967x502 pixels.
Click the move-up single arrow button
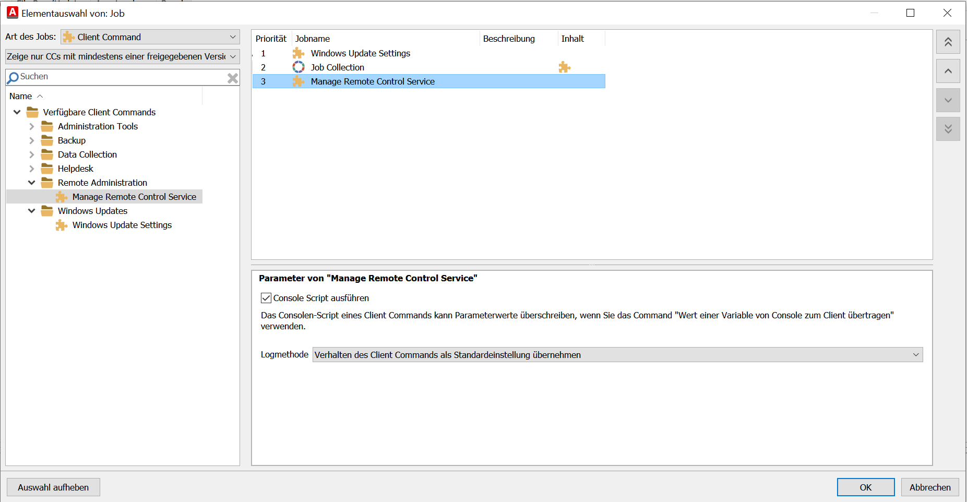click(948, 71)
